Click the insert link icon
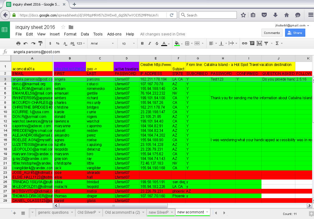 245,44
